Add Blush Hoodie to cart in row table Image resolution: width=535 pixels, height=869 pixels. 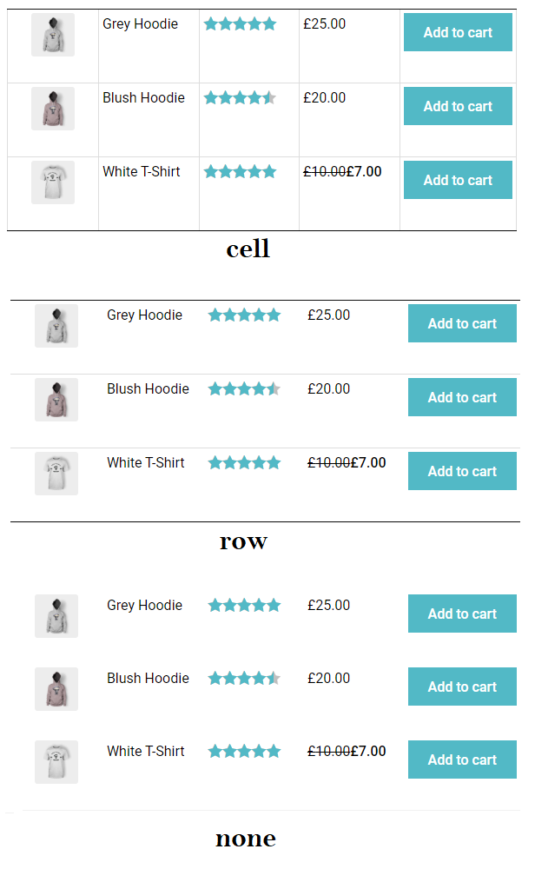click(462, 397)
